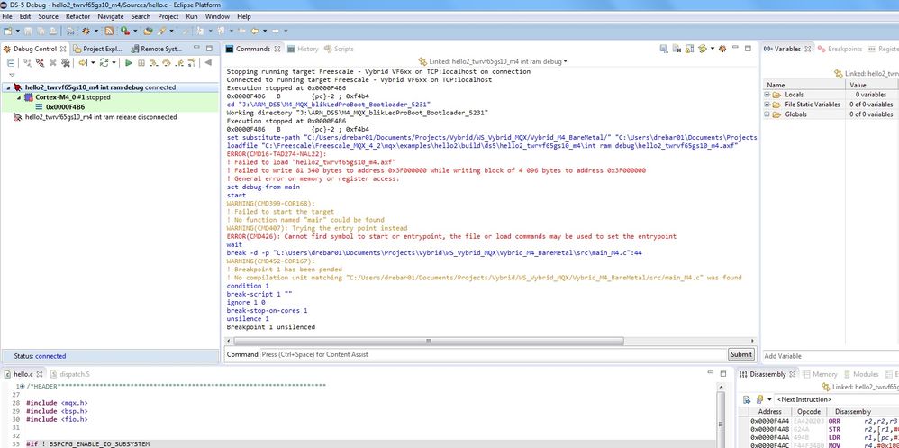The height and width of the screenshot is (448, 899).
Task: Click the green Continue run button
Action: click(x=129, y=63)
